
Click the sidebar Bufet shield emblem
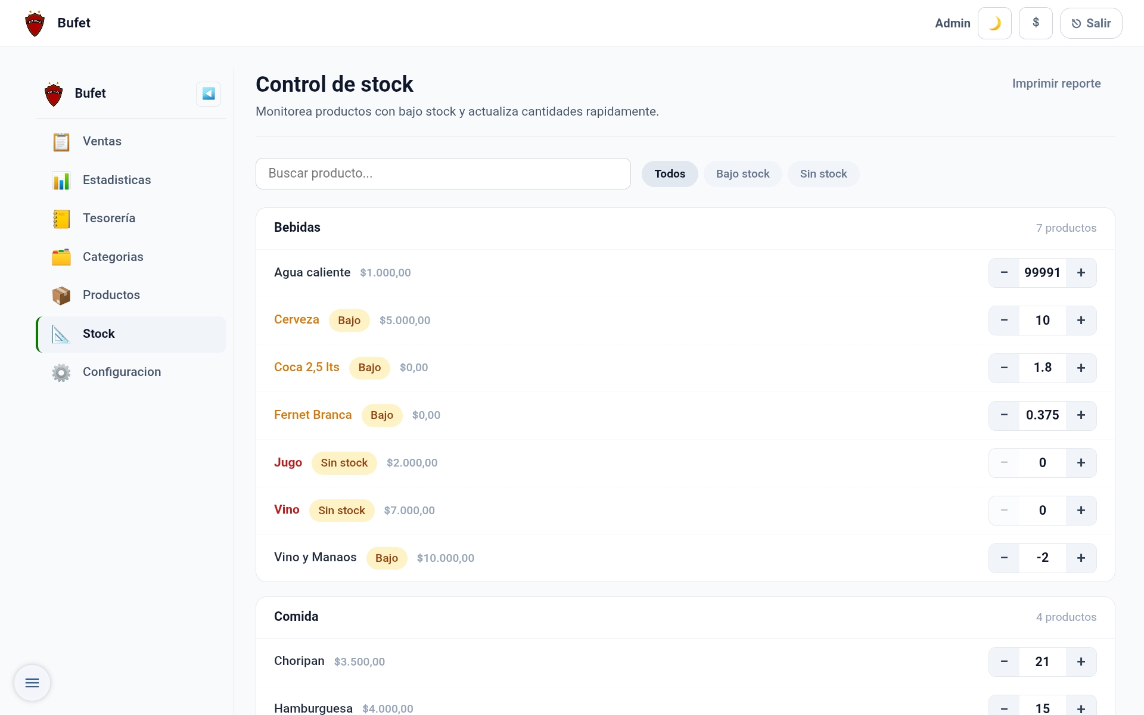point(54,94)
